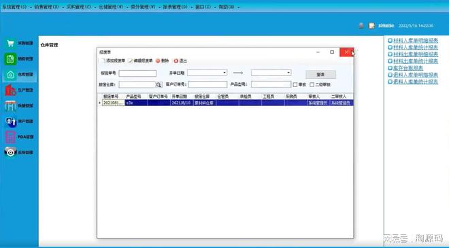Enable the 二级审核 second-level audit checkbox

click(312, 85)
